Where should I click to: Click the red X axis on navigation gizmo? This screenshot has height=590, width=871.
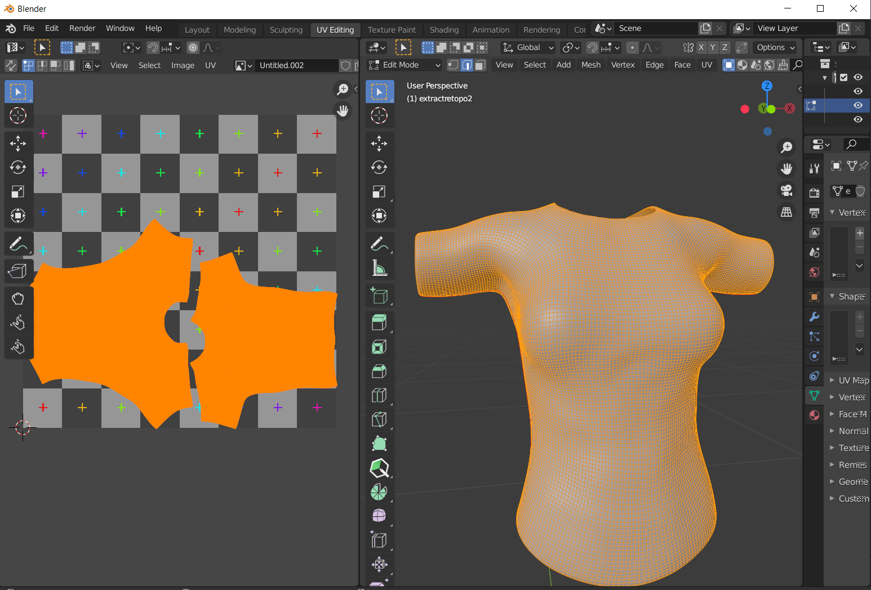click(x=790, y=109)
